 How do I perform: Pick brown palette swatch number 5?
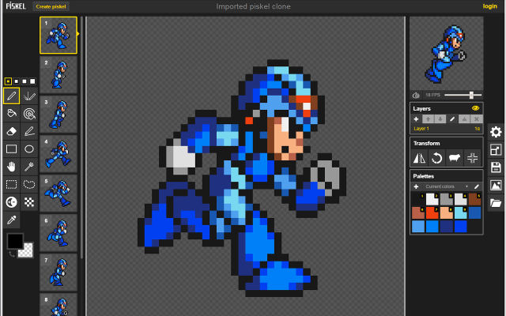tap(474, 200)
